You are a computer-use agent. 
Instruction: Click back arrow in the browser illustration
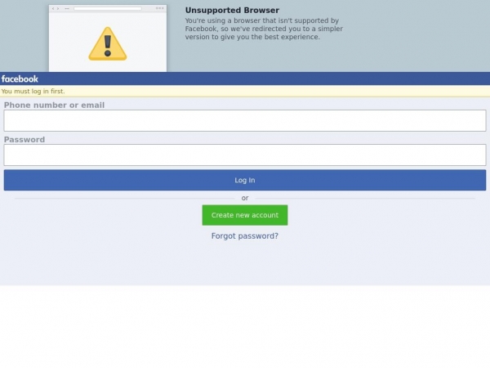pos(53,8)
